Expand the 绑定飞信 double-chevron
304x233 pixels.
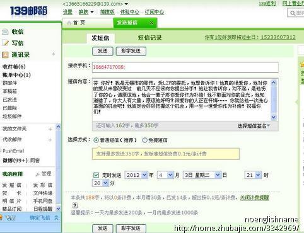(x=56, y=218)
